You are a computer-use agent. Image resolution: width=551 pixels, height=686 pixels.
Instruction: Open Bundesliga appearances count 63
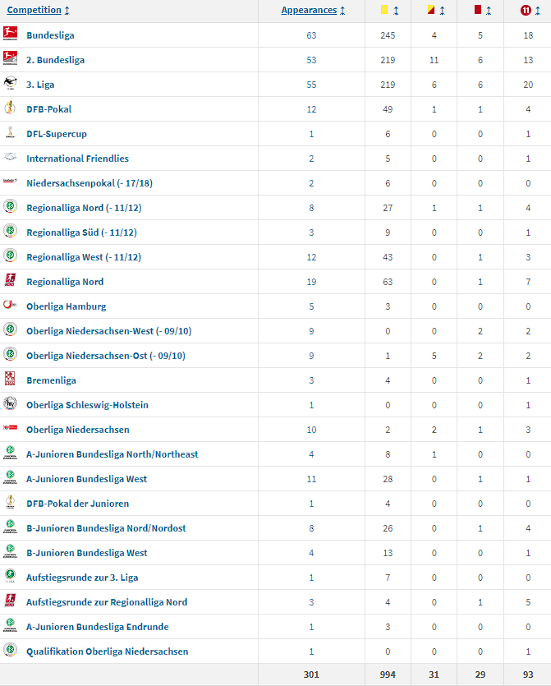311,35
